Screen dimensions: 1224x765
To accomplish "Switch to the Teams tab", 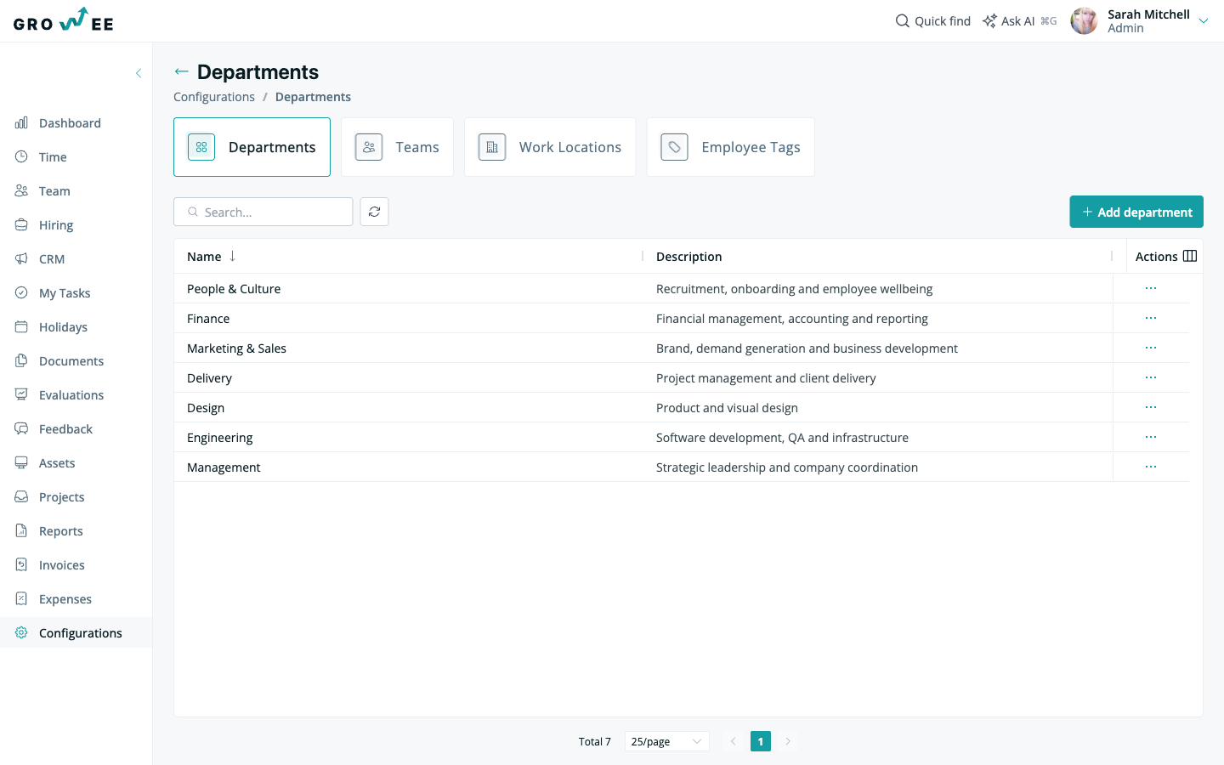I will click(397, 147).
